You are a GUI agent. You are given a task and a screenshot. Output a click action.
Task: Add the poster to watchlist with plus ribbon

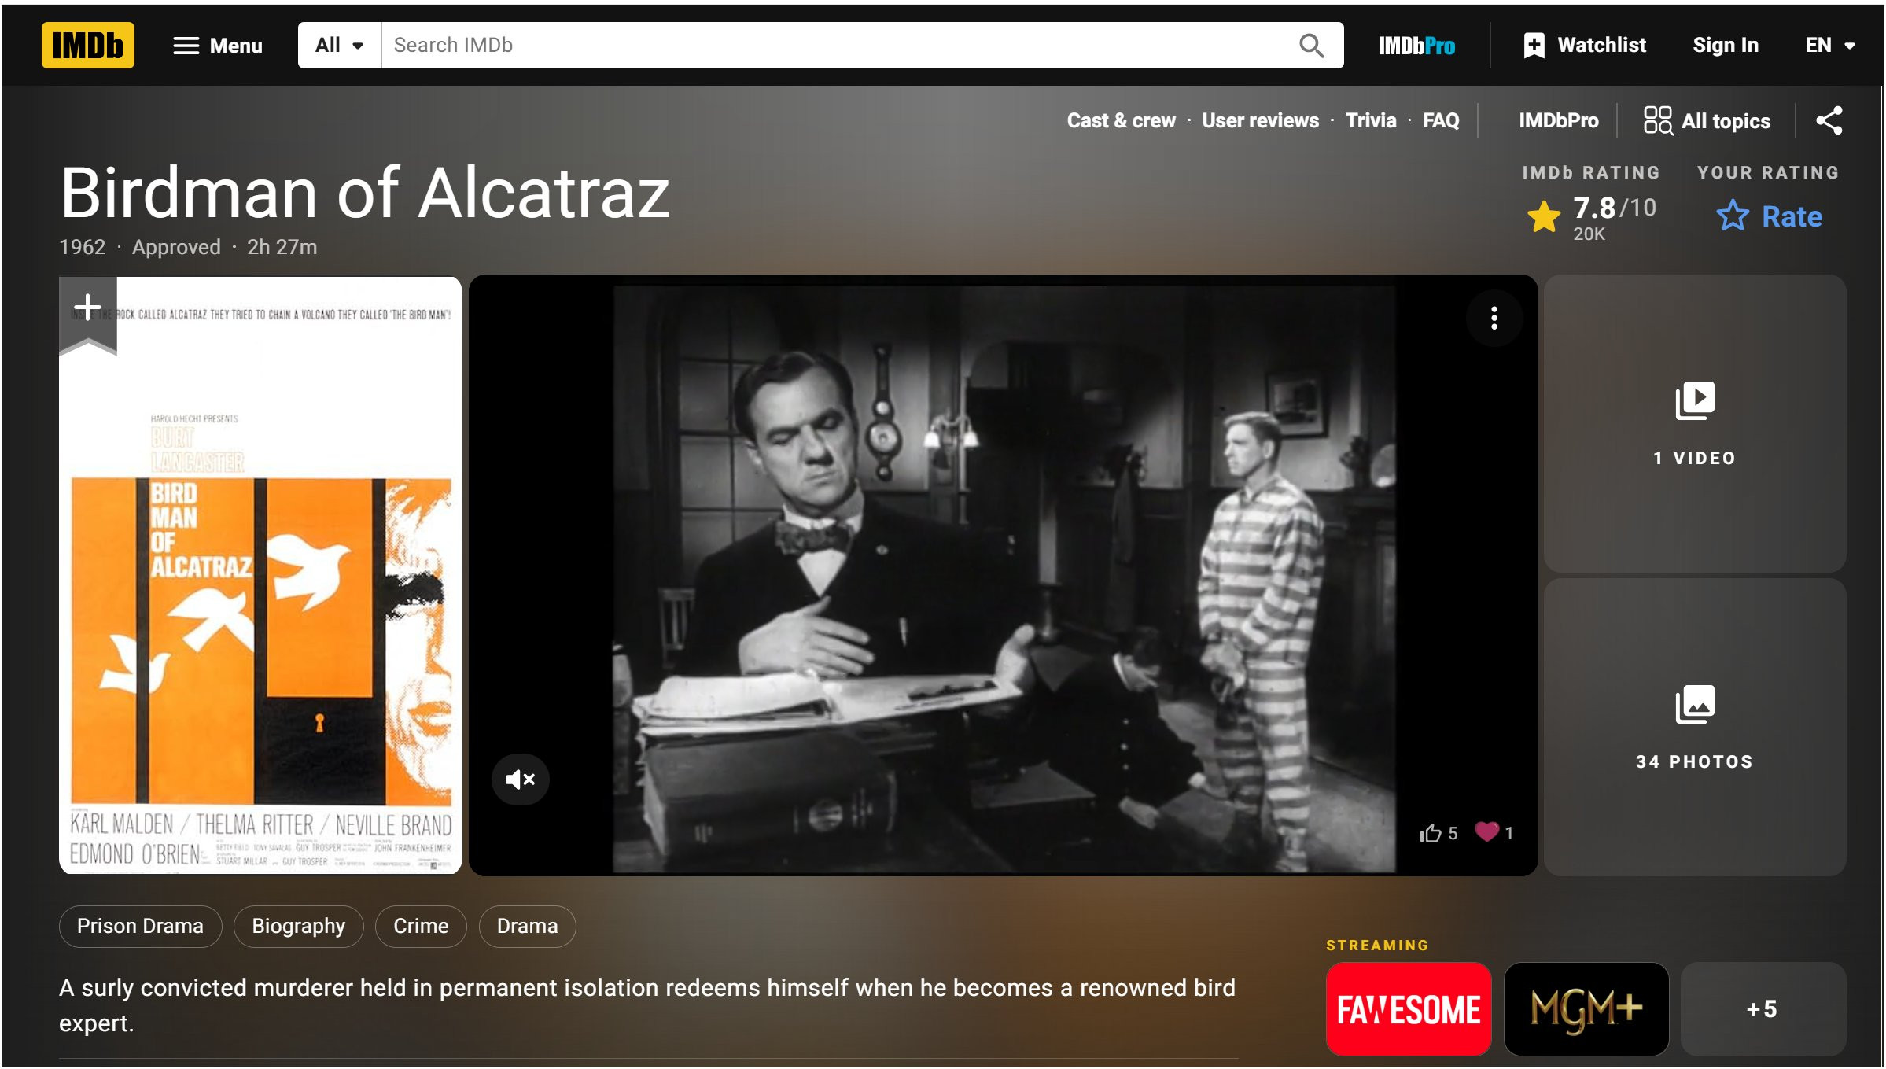tap(87, 307)
